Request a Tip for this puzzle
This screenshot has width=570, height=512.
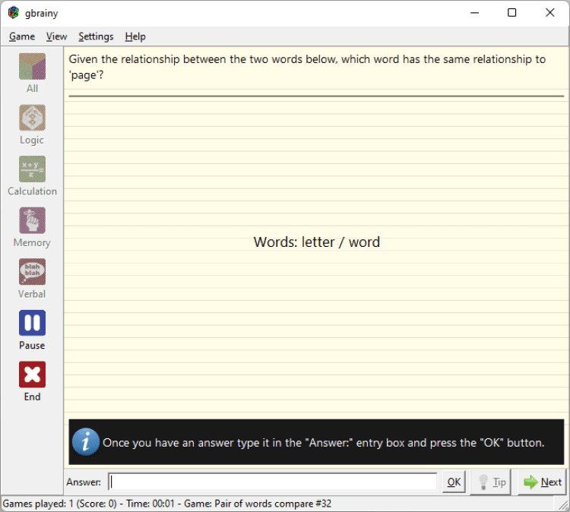point(491,482)
